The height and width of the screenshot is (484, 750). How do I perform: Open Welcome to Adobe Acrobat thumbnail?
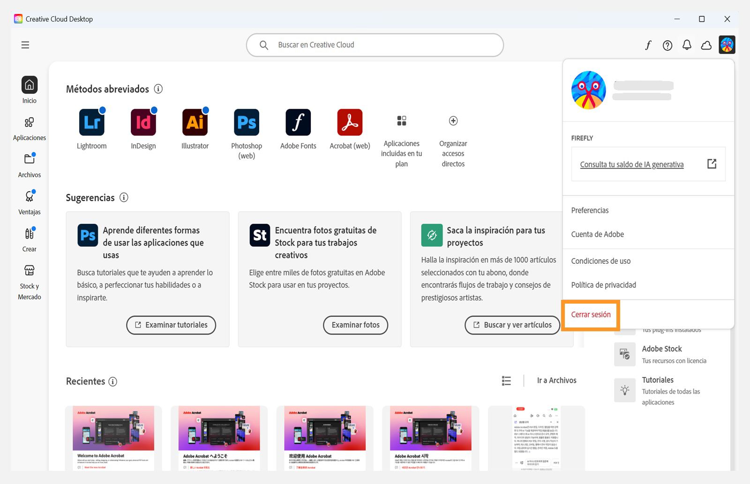pyautogui.click(x=113, y=438)
